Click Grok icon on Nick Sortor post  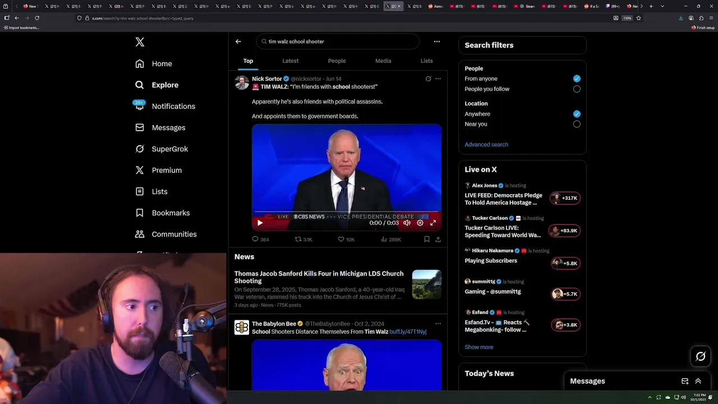[429, 79]
